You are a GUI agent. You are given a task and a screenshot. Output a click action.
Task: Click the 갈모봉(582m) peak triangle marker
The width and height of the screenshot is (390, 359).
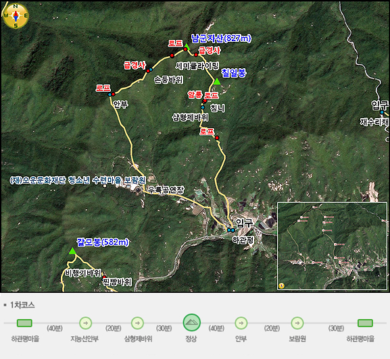pos(72,251)
